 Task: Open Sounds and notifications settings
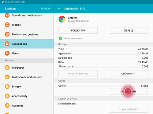coord(27,15)
